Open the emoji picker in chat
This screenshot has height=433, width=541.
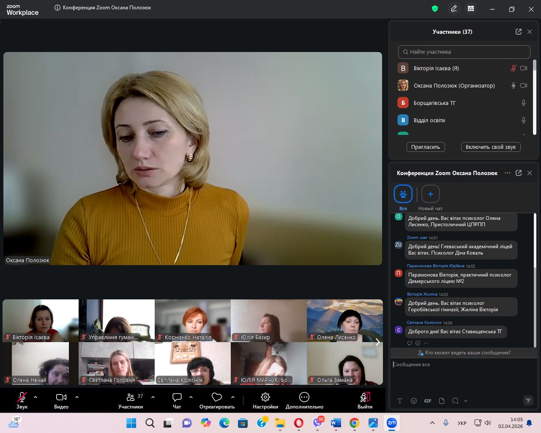[414, 401]
